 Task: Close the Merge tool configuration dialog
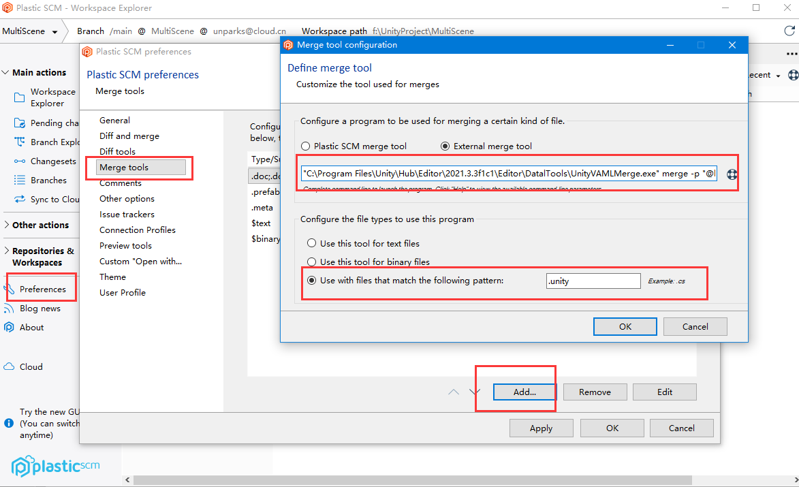(732, 45)
